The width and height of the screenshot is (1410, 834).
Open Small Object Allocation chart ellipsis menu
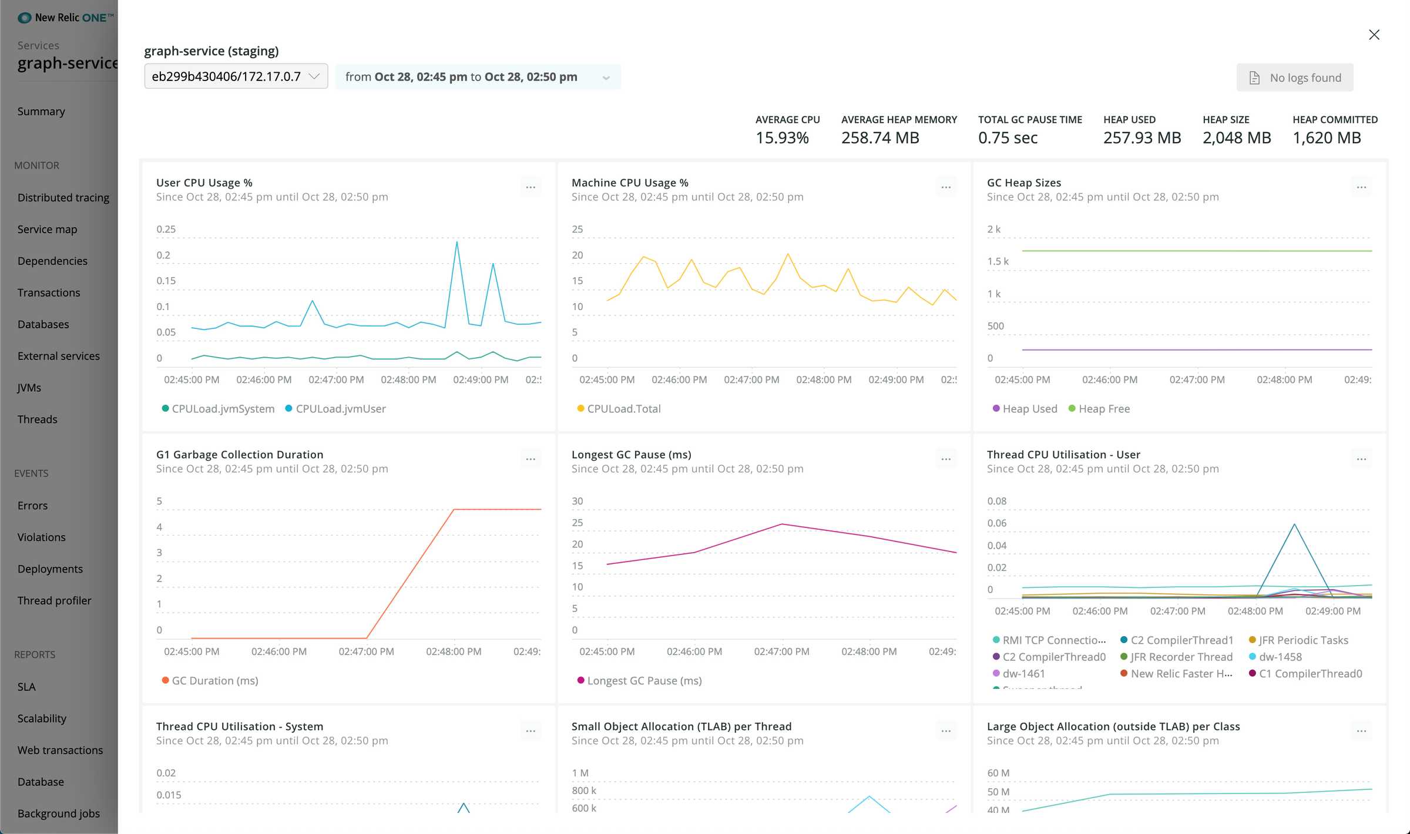pyautogui.click(x=946, y=731)
